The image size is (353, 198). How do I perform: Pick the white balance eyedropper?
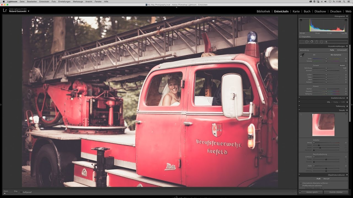(302, 56)
